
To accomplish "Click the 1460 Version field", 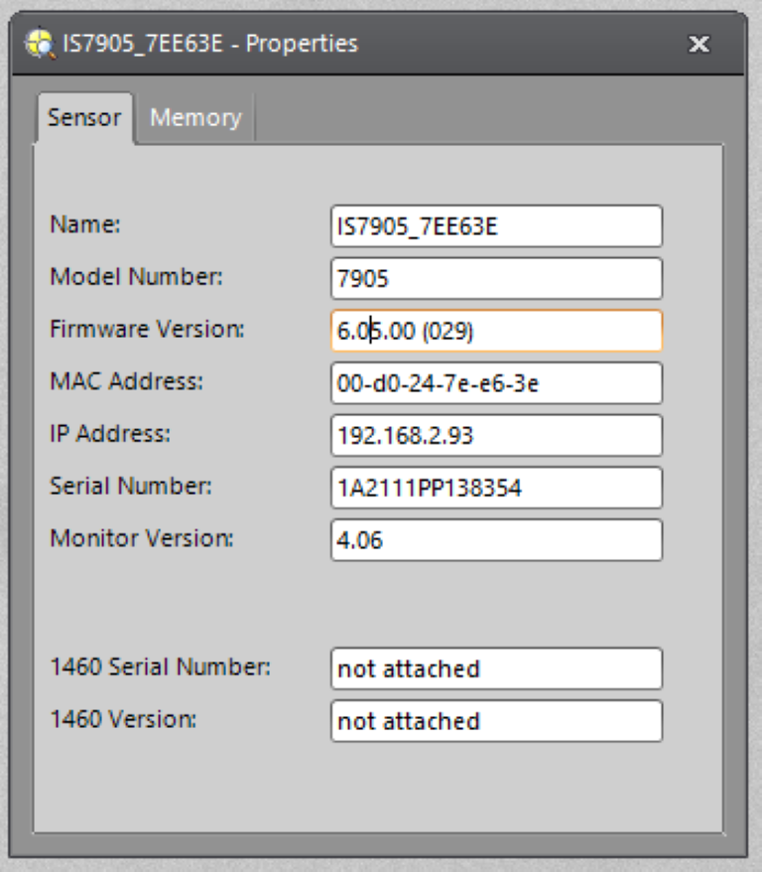I will (x=496, y=721).
